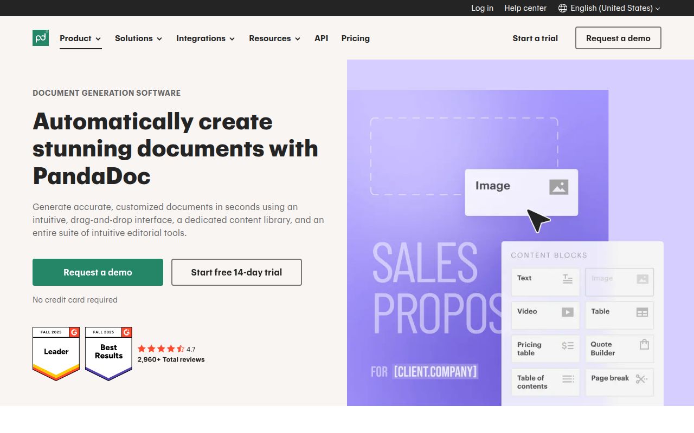Click the Table of contents list icon
This screenshot has height=433, width=694.
pyautogui.click(x=568, y=379)
